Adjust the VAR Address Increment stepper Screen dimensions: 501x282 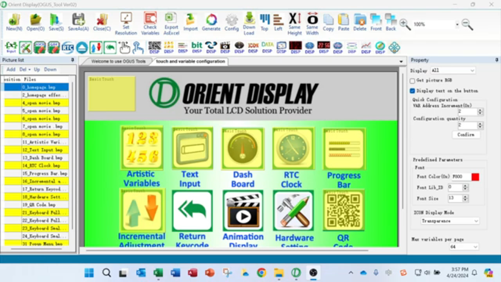(x=480, y=112)
